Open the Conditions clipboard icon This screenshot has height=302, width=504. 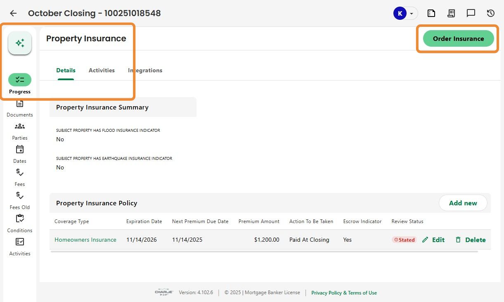[20, 219]
